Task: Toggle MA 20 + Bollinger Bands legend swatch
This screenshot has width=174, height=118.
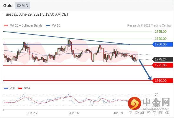Action: (x=6, y=26)
